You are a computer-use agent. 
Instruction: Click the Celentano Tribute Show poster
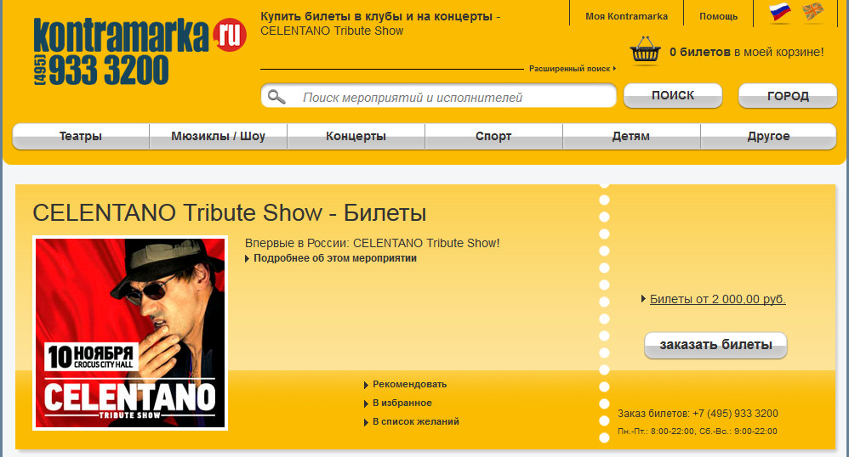(130, 333)
